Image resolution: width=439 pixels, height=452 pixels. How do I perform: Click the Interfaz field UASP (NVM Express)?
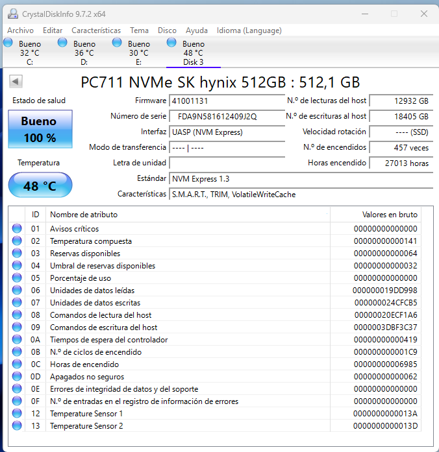point(227,132)
